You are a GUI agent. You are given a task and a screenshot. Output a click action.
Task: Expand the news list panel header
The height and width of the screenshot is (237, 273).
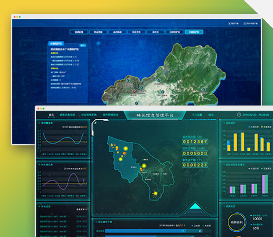[x=45, y=206]
